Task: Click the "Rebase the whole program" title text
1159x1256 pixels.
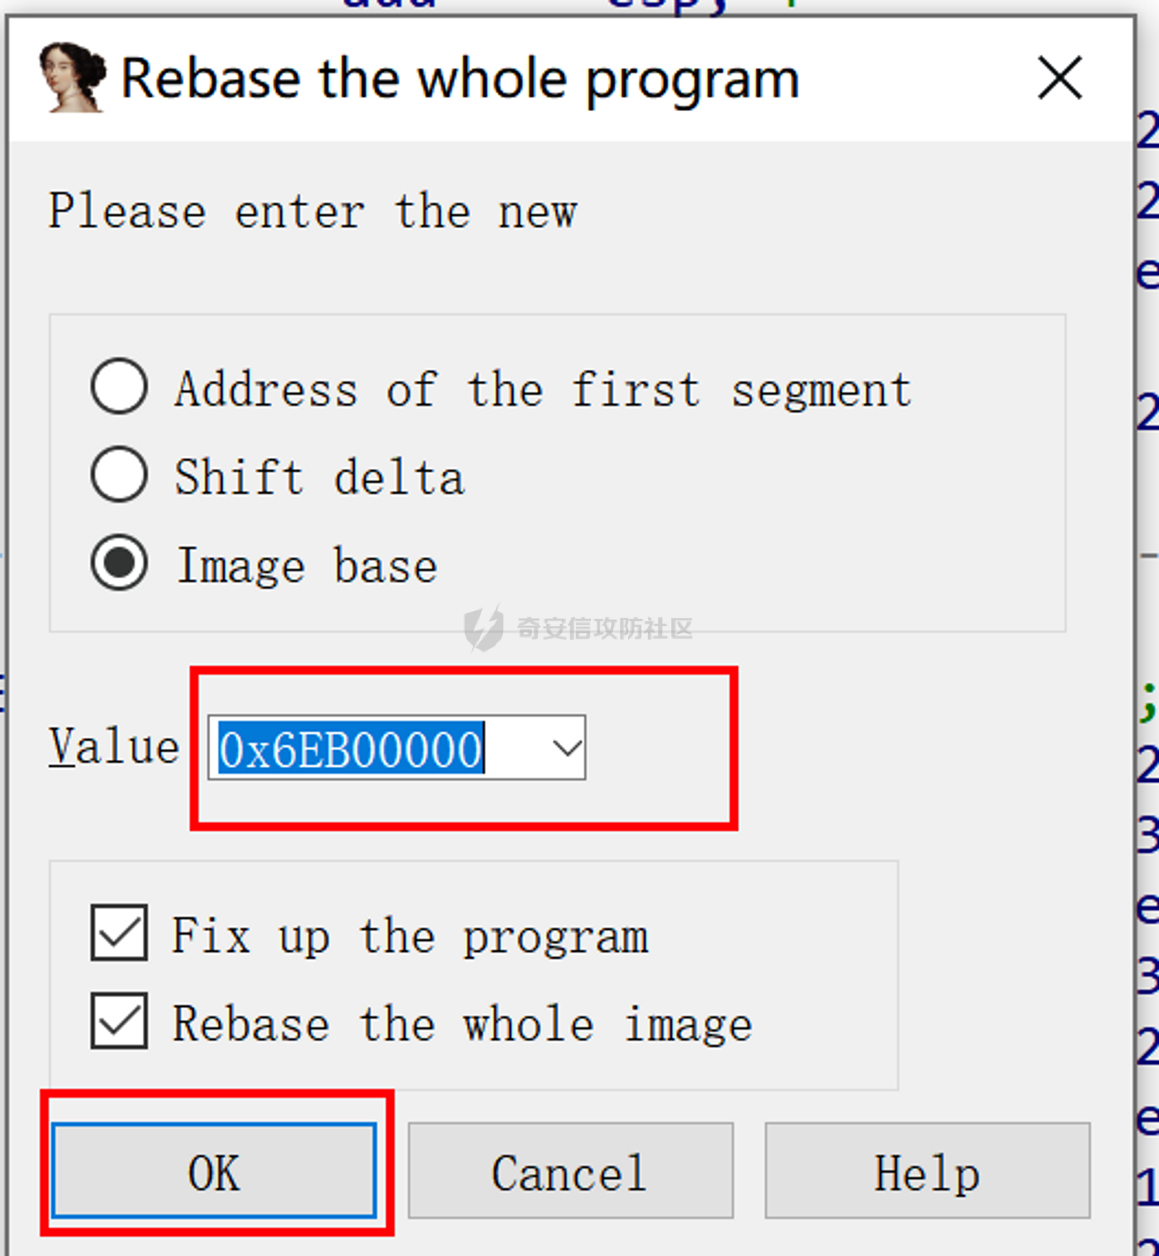Action: pyautogui.click(x=460, y=79)
